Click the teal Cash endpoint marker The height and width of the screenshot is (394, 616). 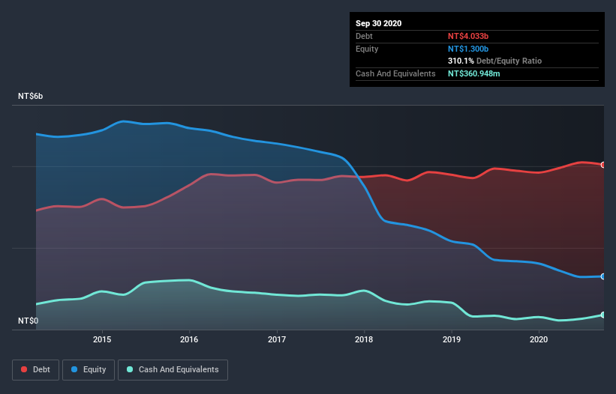click(x=603, y=315)
